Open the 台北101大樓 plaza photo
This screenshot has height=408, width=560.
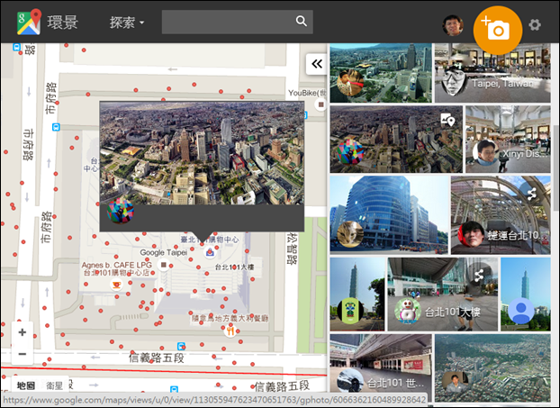point(442,294)
